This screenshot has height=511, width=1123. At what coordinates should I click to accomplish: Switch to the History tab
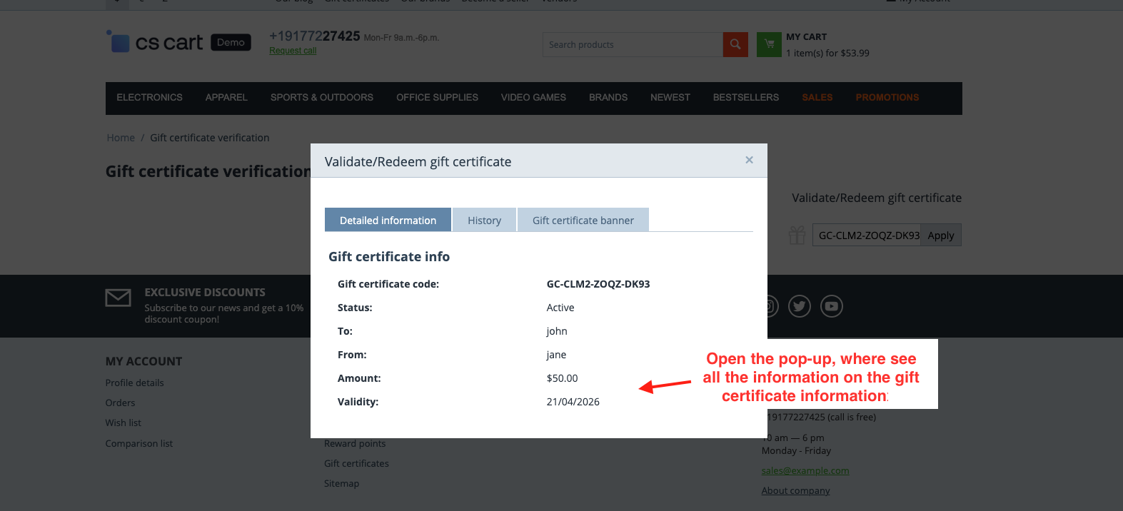[484, 220]
